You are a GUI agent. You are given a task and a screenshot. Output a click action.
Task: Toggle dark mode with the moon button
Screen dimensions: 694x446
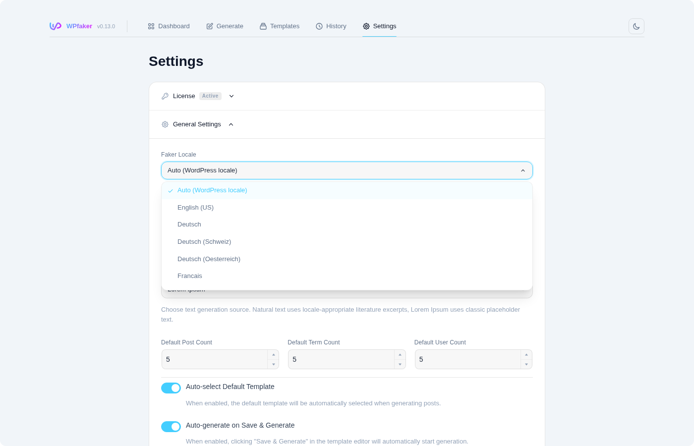point(636,26)
